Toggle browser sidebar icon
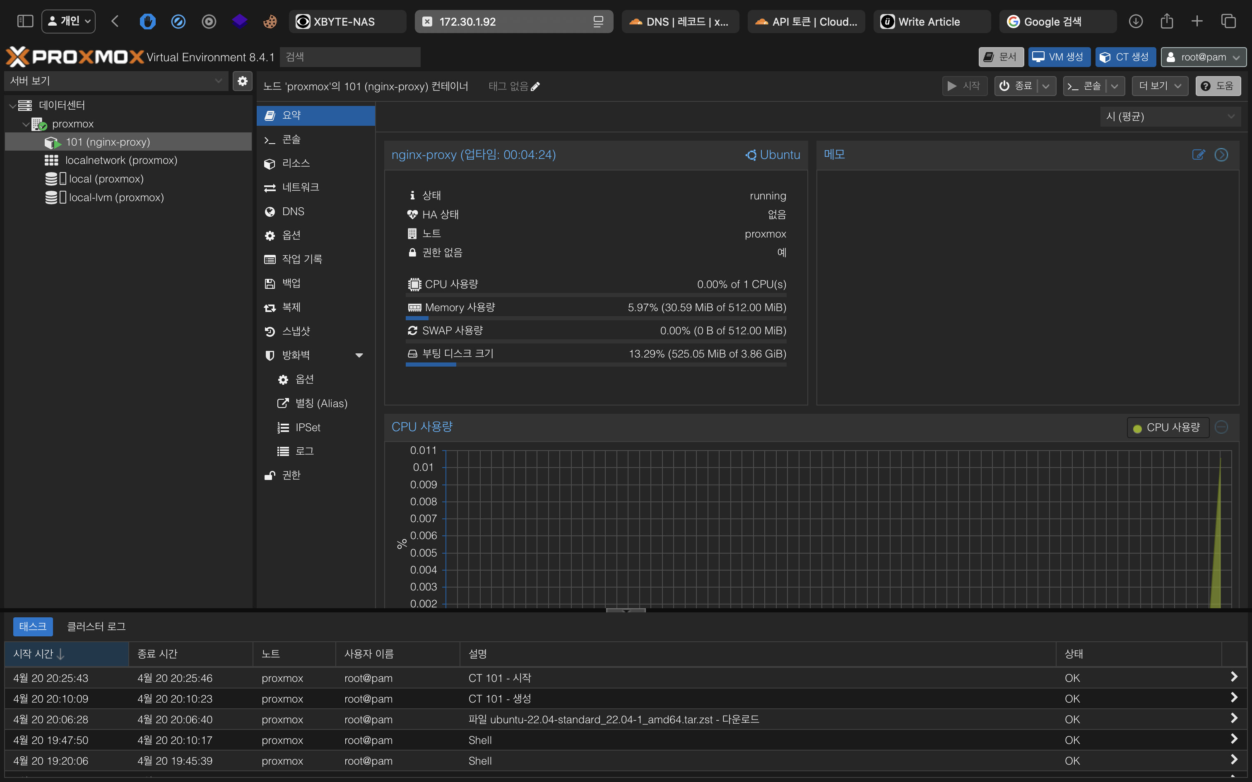Screen dimensions: 1252x782 [x=25, y=21]
